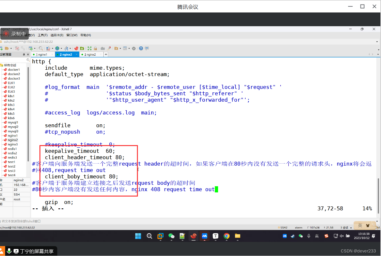Toggle full screen with green arrows icon
Screen dimensions: 381x256
[90, 49]
